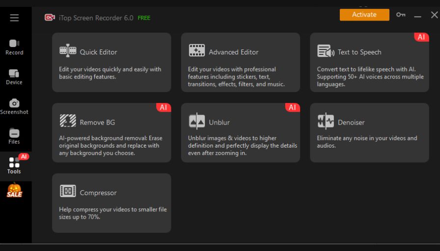
Task: Open the hamburger menu icon
Action: [x=14, y=18]
